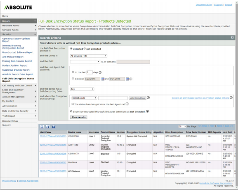The width and height of the screenshot is (238, 190).
Task: Click the Absolute logo
Action: pos(18,7)
